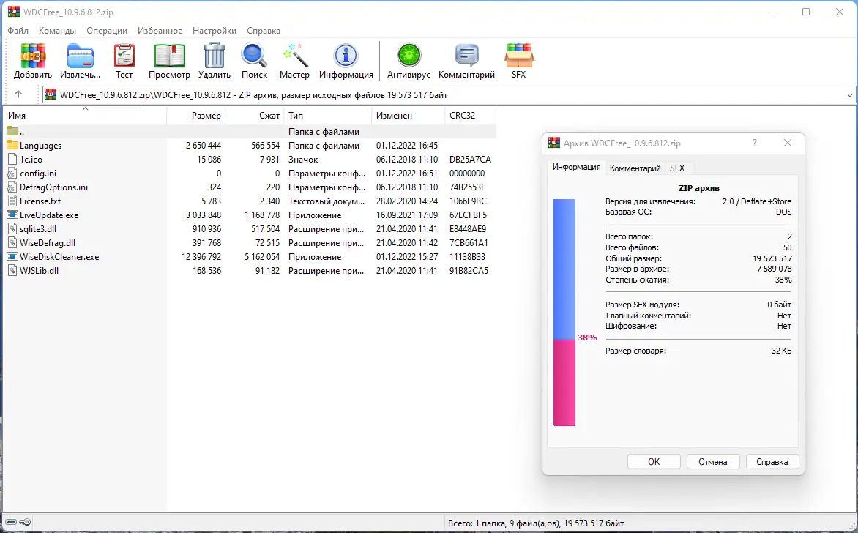Image resolution: width=858 pixels, height=533 pixels.
Task: Open the SFX tab of archive properties
Action: coord(678,168)
